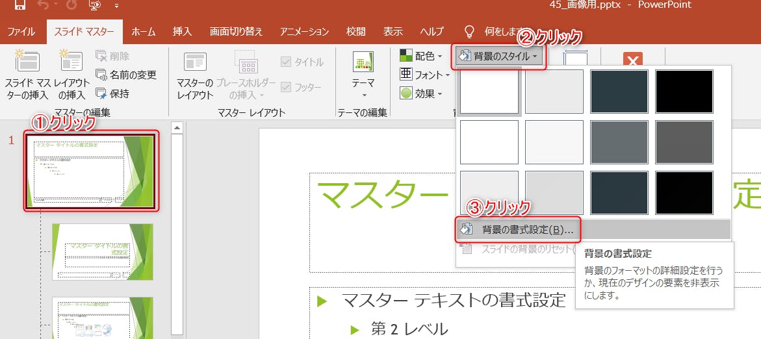This screenshot has width=761, height=339.
Task: Open the 表示 tab
Action: pyautogui.click(x=393, y=32)
